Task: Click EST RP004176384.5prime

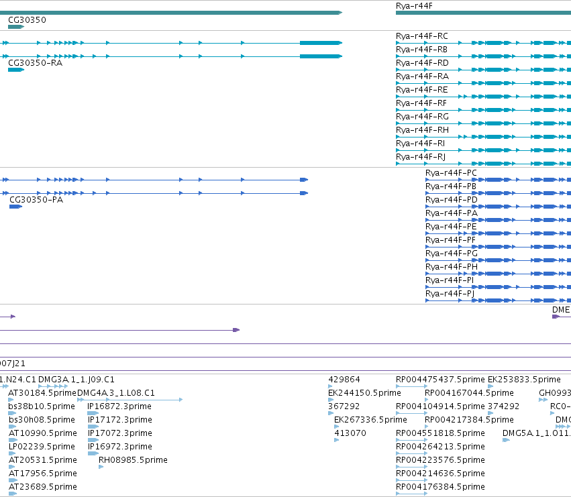Action: coord(440,487)
